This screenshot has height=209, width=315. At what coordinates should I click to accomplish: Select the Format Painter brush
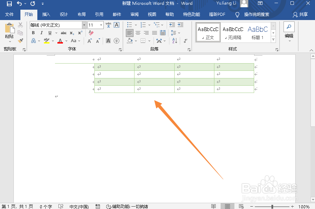20,41
